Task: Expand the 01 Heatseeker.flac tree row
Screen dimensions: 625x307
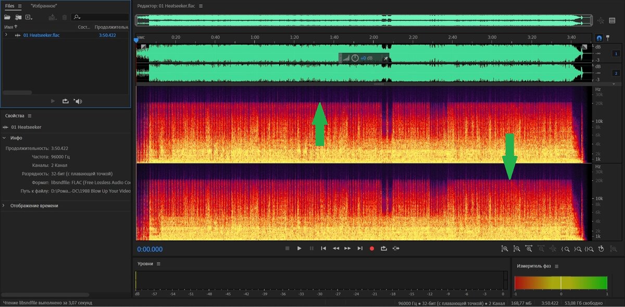Action: coord(6,35)
